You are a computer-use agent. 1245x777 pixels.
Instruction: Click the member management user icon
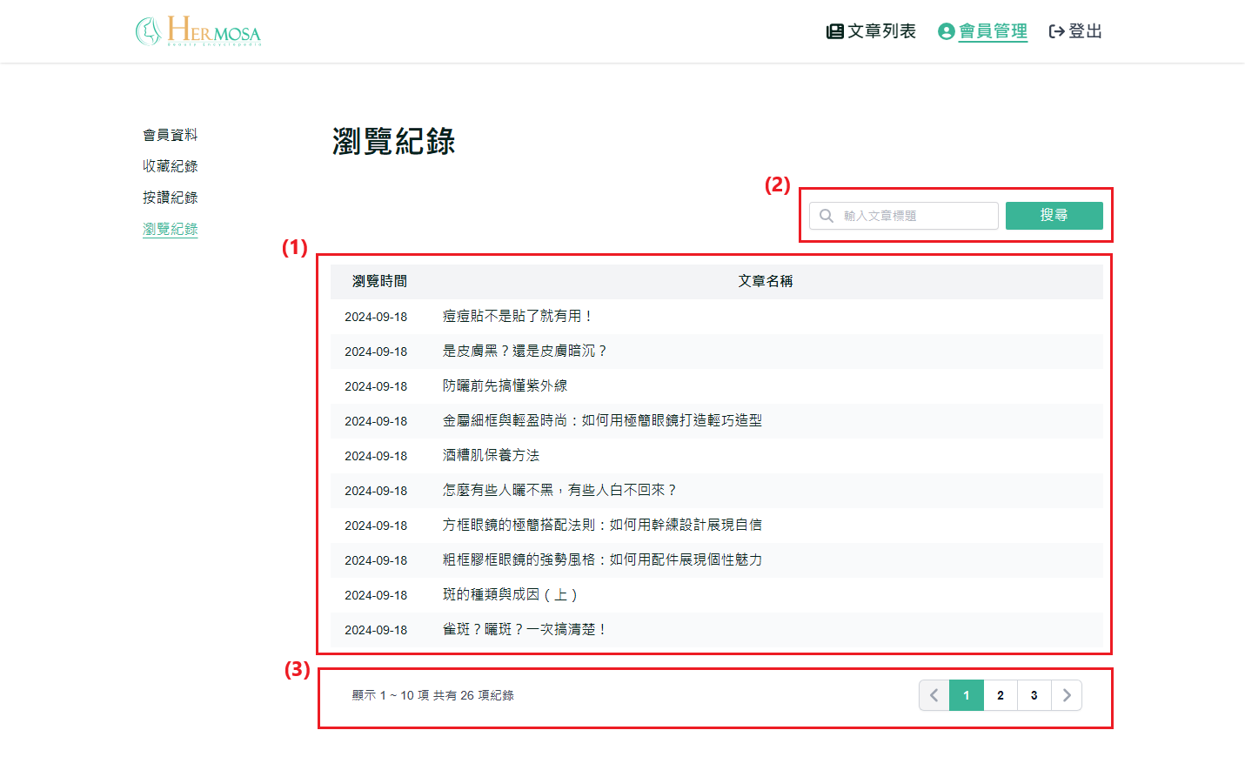pyautogui.click(x=946, y=31)
